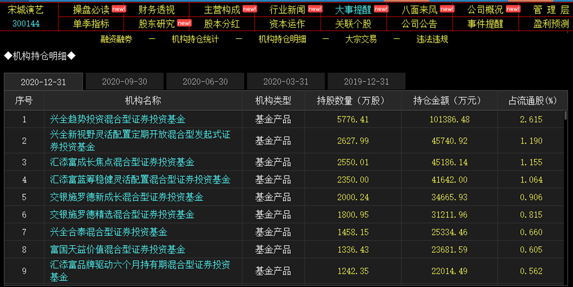Image resolution: width=573 pixels, height=287 pixels.
Task: Jump to 大宗交易 subsection
Action: pyautogui.click(x=361, y=39)
